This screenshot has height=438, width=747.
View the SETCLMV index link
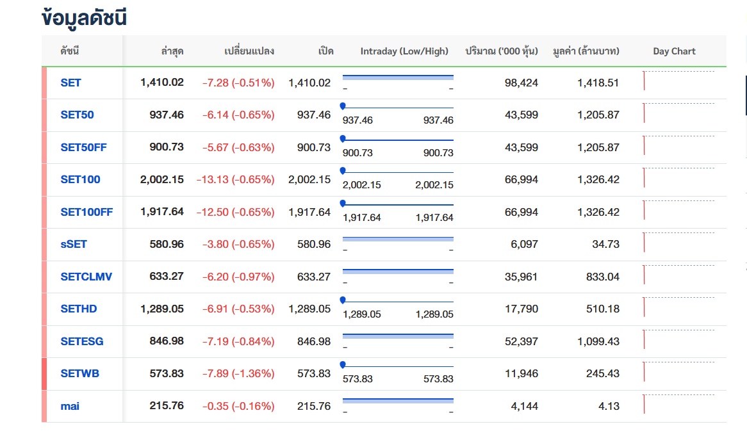(86, 277)
